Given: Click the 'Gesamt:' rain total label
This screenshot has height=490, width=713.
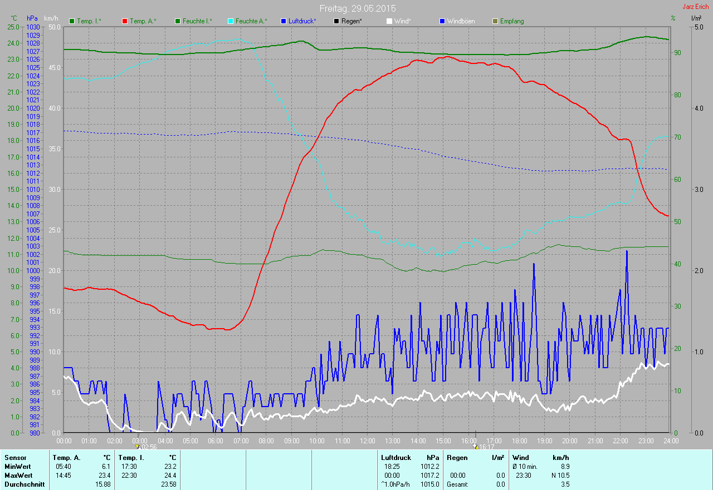Looking at the screenshot, I should click(458, 484).
